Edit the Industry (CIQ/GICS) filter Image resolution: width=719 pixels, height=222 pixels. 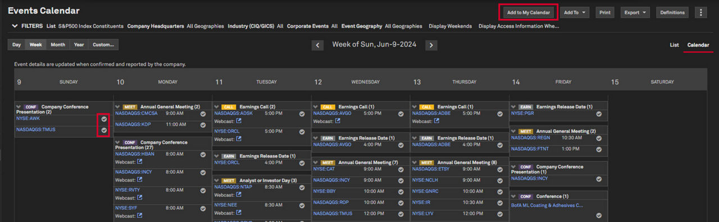tap(256, 26)
